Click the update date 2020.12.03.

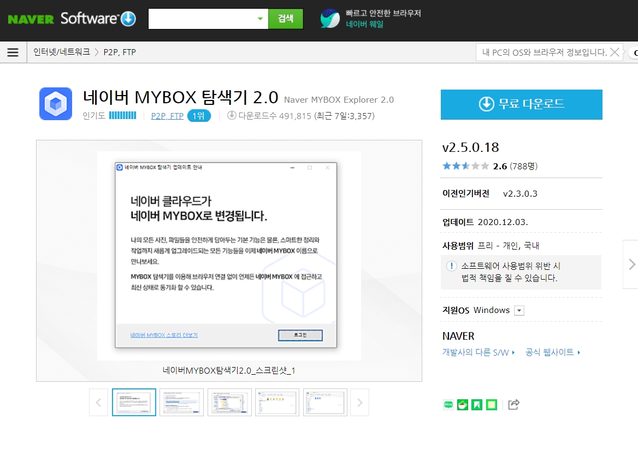[x=503, y=222]
